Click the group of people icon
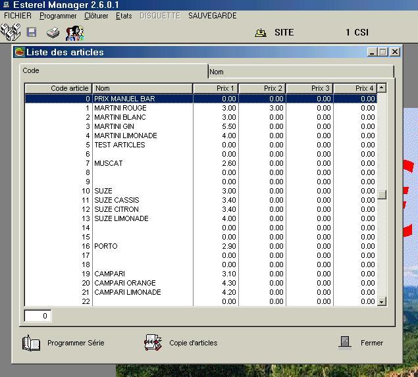 click(x=75, y=33)
